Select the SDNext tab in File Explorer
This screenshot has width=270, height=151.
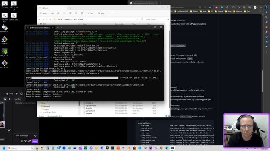(x=52, y=8)
